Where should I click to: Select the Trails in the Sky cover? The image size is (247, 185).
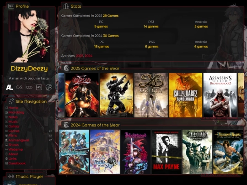click(x=105, y=152)
